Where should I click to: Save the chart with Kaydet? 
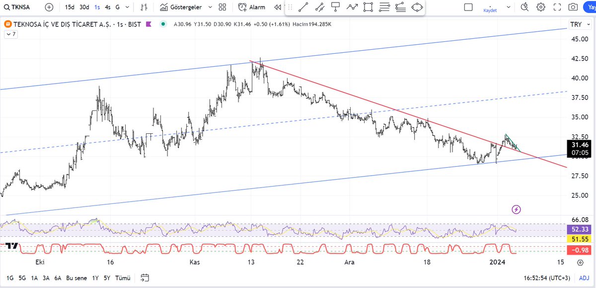point(490,10)
